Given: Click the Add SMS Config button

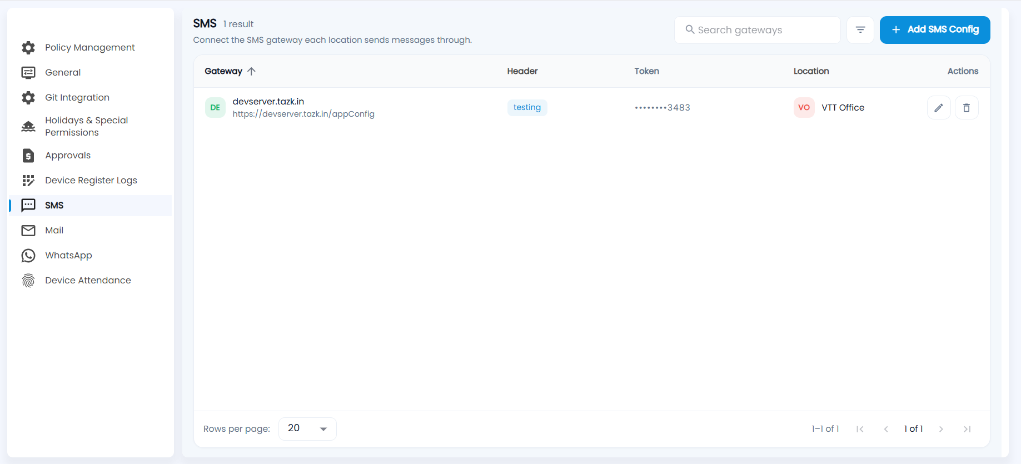Looking at the screenshot, I should click(935, 30).
